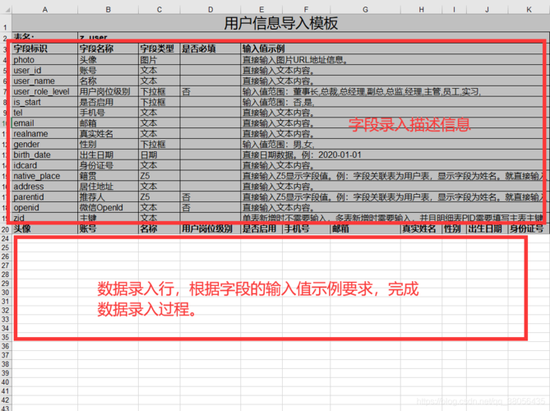Click the parentid cell
The image size is (550, 411).
coord(45,196)
